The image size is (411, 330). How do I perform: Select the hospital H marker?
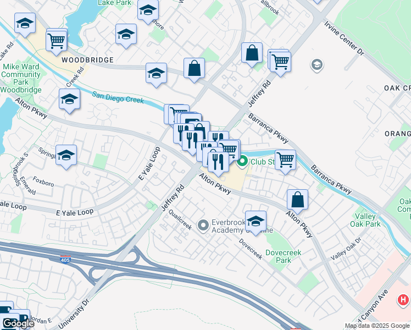[x=404, y=300]
